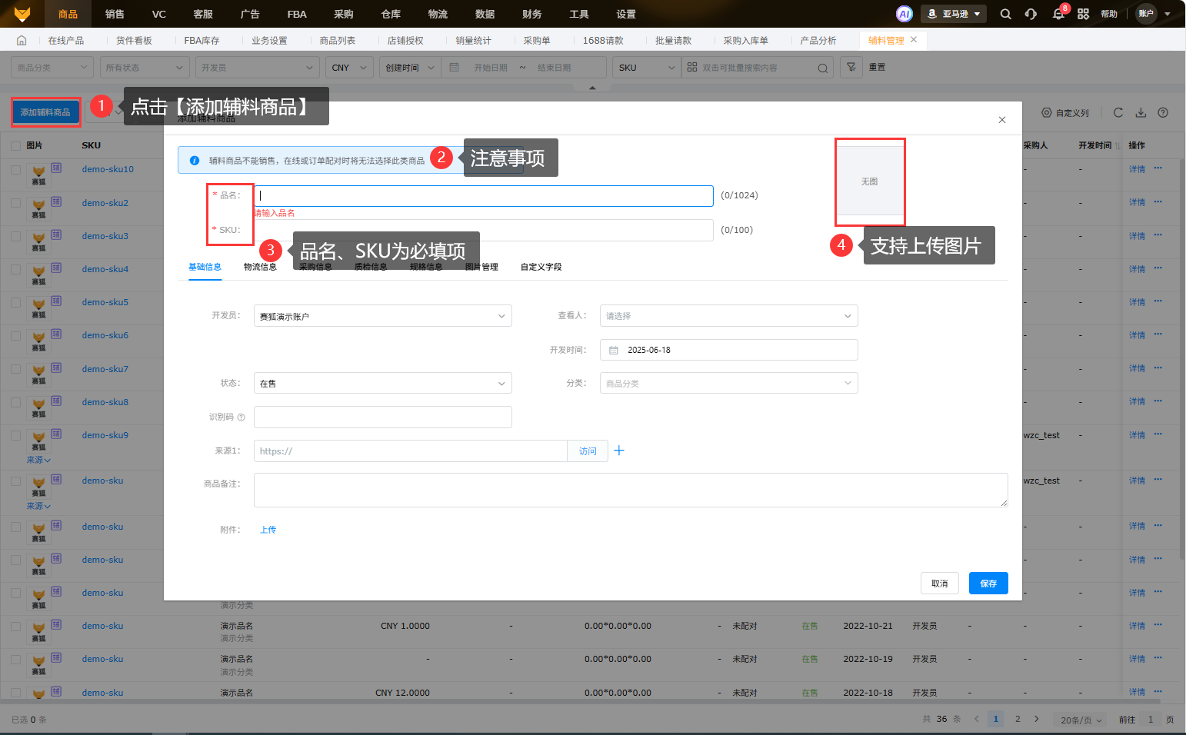Click the magnifier icon in the search box

point(822,68)
